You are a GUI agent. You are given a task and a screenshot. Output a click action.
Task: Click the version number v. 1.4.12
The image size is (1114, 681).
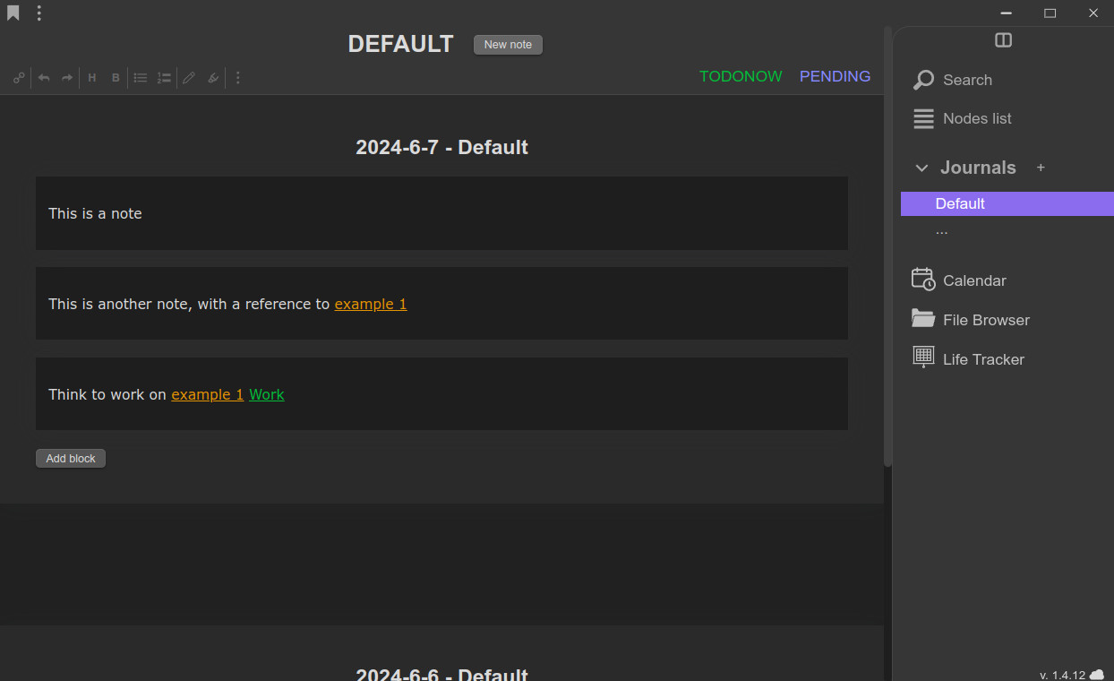click(1062, 675)
